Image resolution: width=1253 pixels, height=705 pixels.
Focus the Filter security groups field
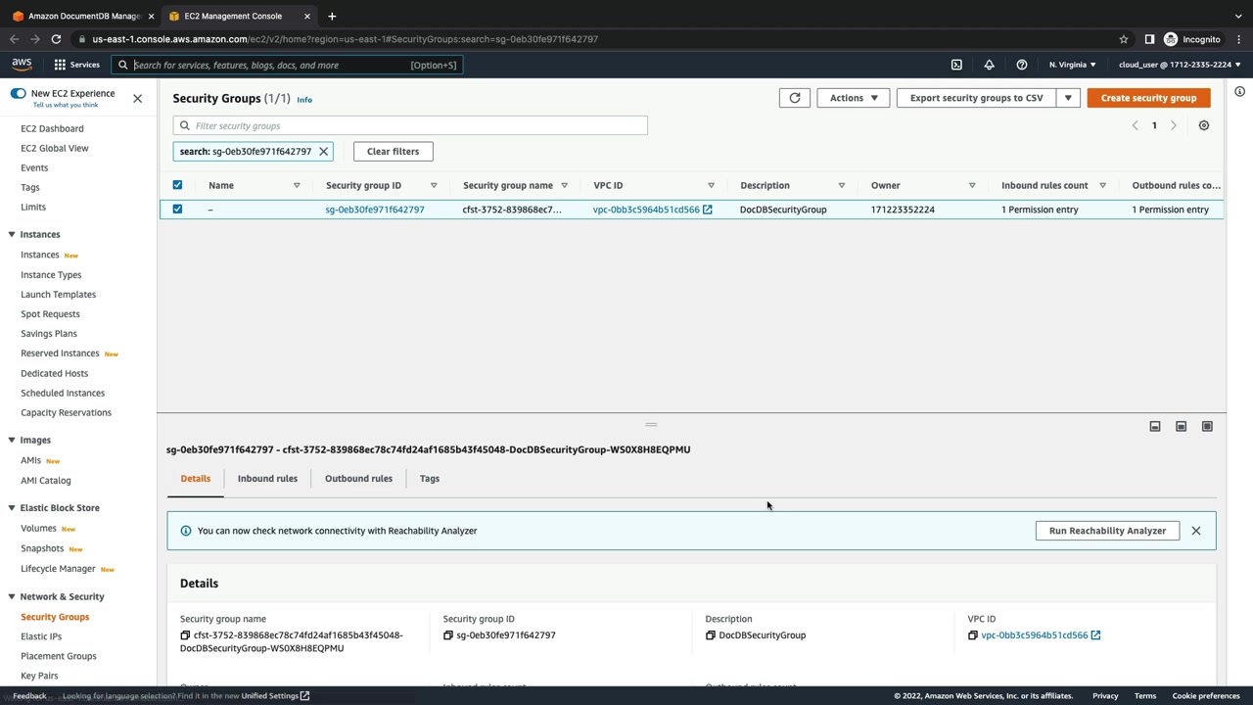410,125
